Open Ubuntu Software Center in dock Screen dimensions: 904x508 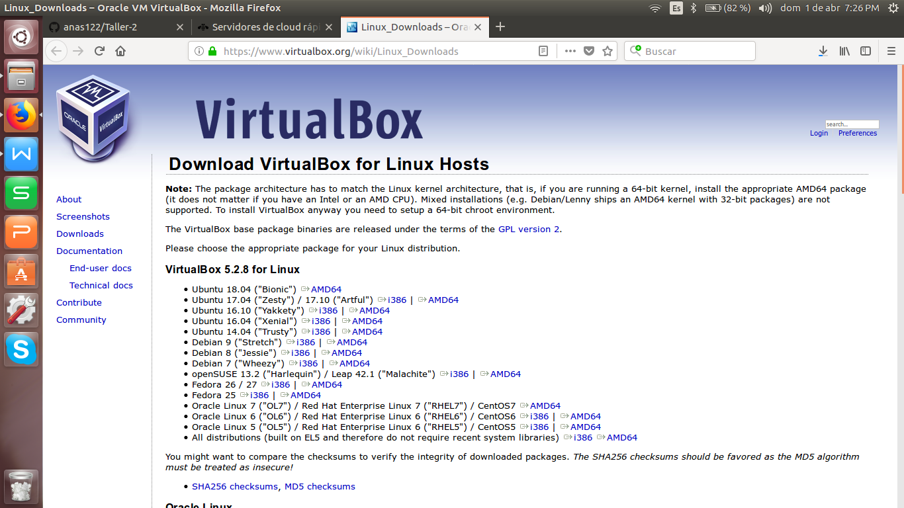tap(22, 271)
